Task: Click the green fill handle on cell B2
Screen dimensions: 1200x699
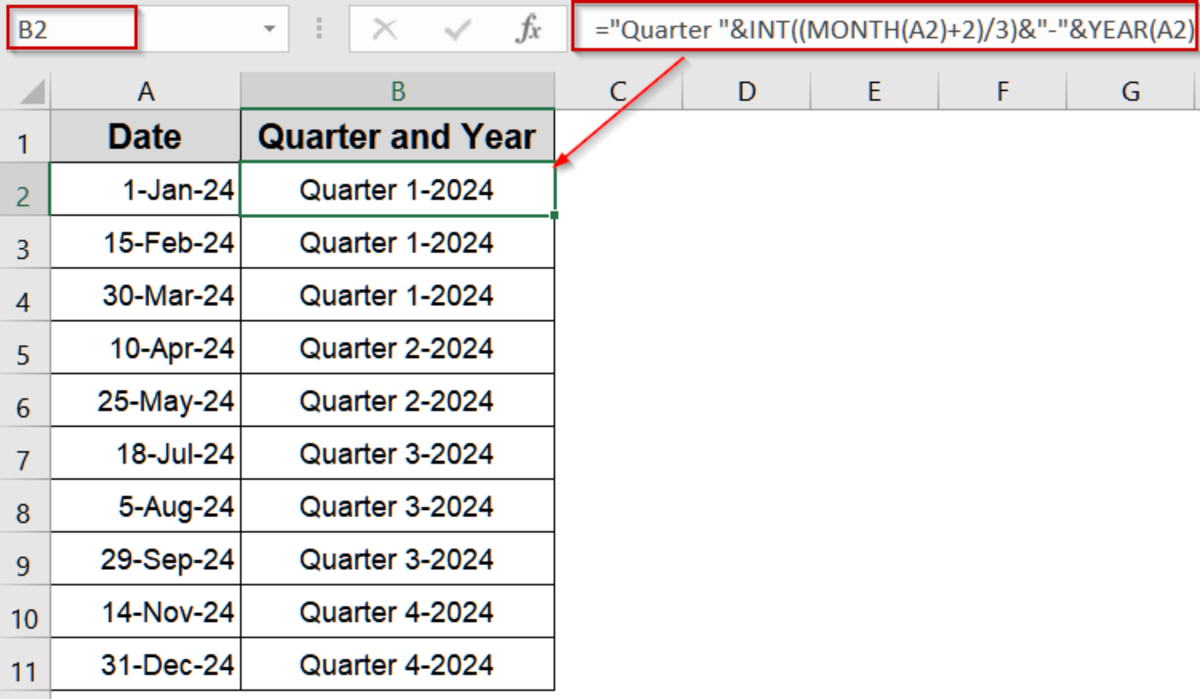Action: [553, 216]
